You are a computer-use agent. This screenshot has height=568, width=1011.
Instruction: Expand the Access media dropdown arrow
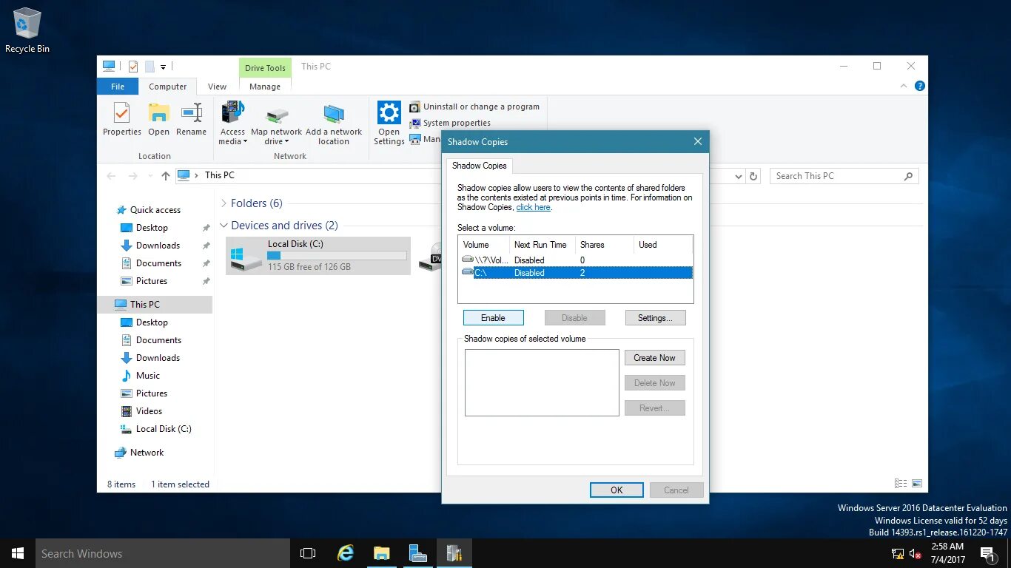[x=245, y=142]
